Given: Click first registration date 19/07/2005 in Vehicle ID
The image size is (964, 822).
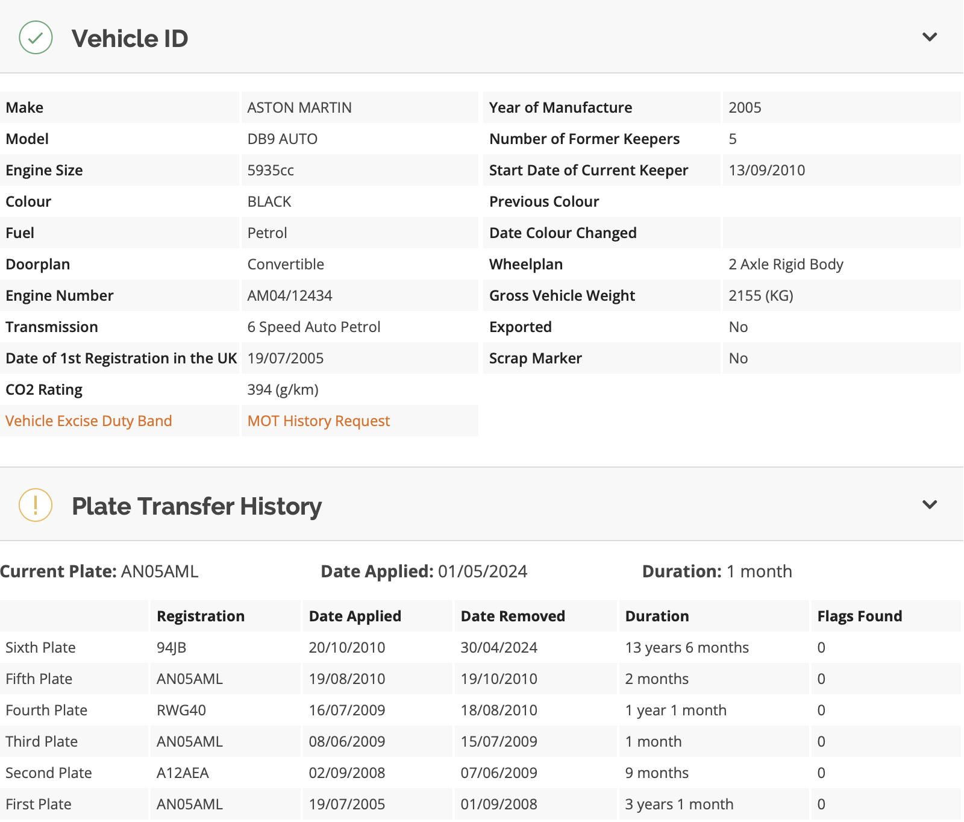Looking at the screenshot, I should (286, 358).
